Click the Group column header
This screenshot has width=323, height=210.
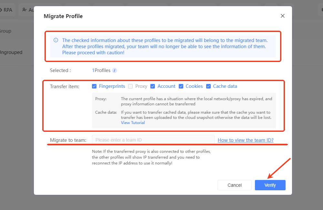tap(5, 31)
